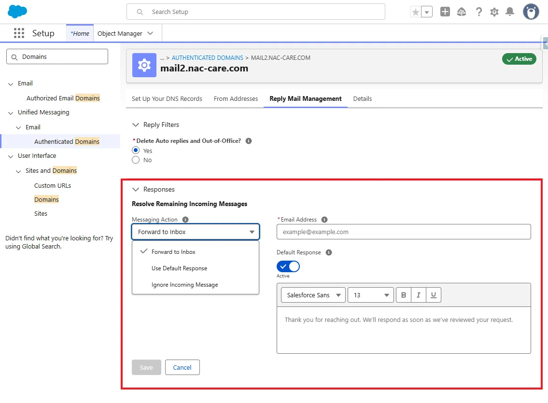Viewport: 548px width, 403px height.
Task: Open Sites setup page
Action: [41, 213]
